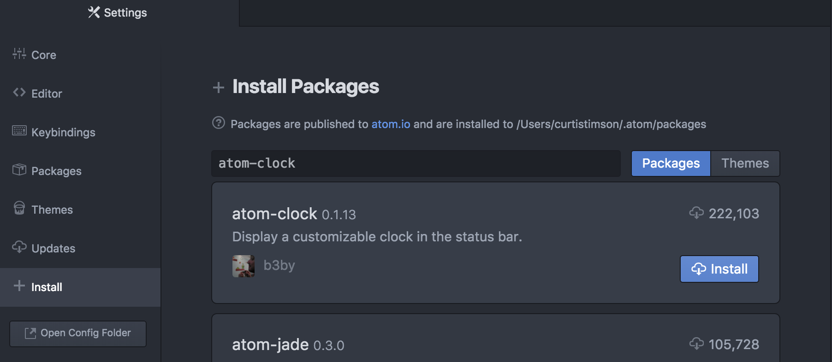Screen dimensions: 832x362
Task: Install the atom-clock package
Action: tap(719, 269)
